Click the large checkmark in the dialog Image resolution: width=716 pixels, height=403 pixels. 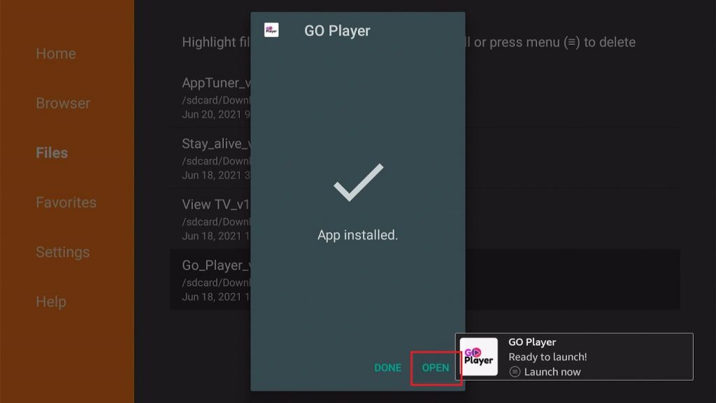pyautogui.click(x=359, y=183)
